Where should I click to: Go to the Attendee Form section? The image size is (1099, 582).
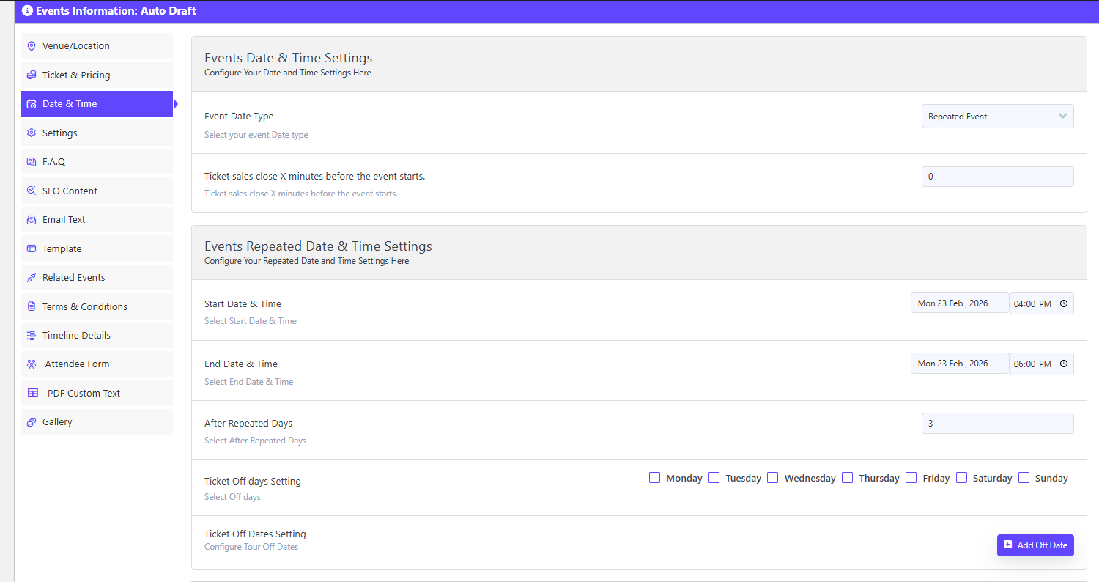[77, 364]
